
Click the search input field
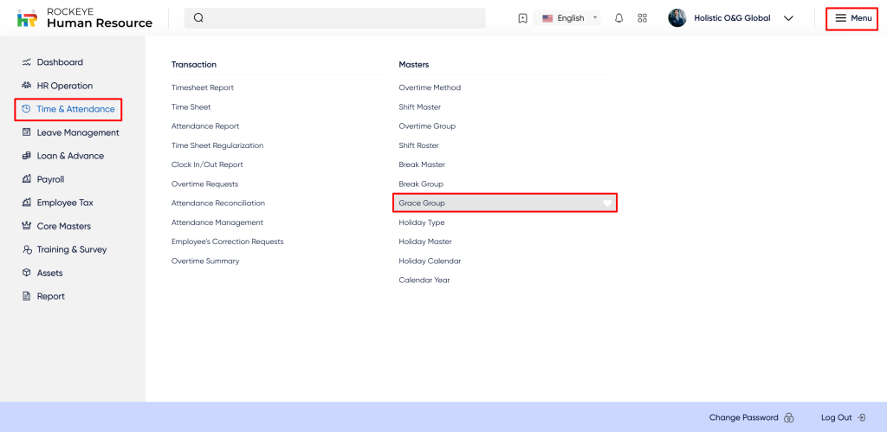tap(346, 18)
